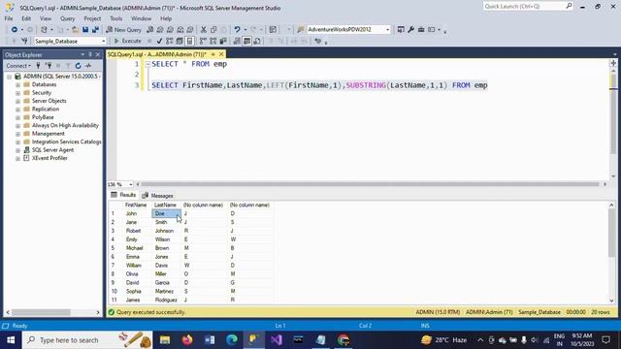This screenshot has height=349, width=621.
Task: Expand the SQL Server Agent node
Action: click(17, 150)
